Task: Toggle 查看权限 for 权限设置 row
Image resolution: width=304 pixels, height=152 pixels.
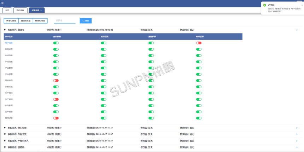Action: 56,49
